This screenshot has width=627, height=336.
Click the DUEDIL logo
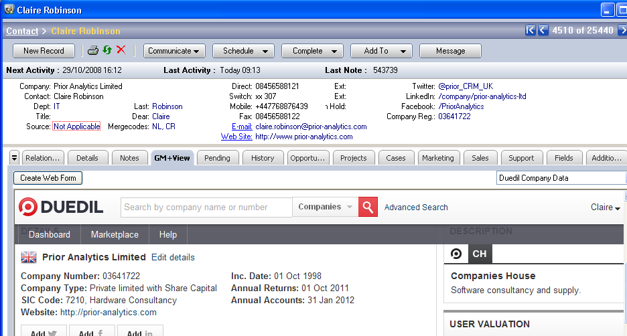pos(61,207)
